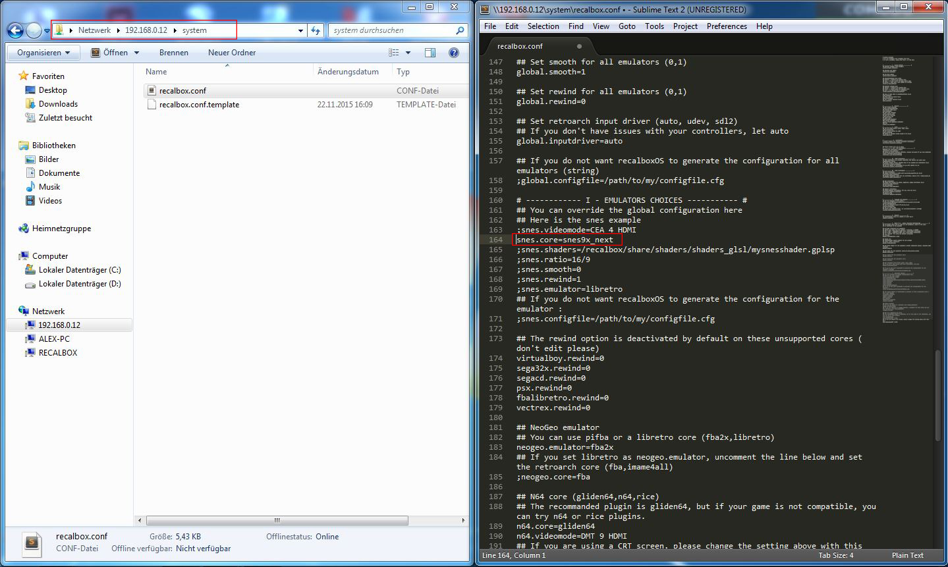The image size is (948, 567).
Task: Click the search magnifier icon in Explorer
Action: pos(460,30)
